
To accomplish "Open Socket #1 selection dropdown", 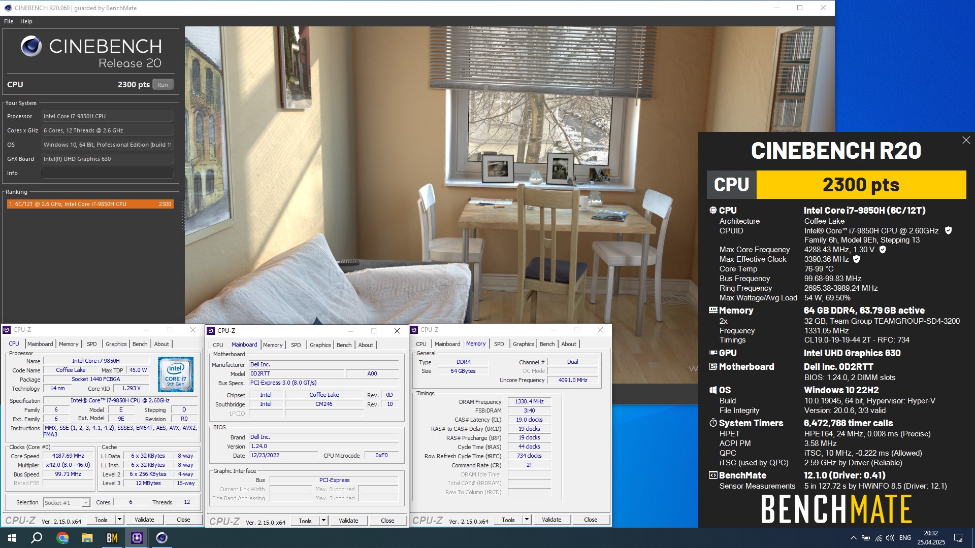I will click(67, 502).
